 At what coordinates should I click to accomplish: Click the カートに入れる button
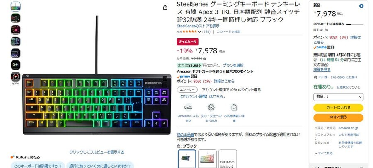(338, 108)
